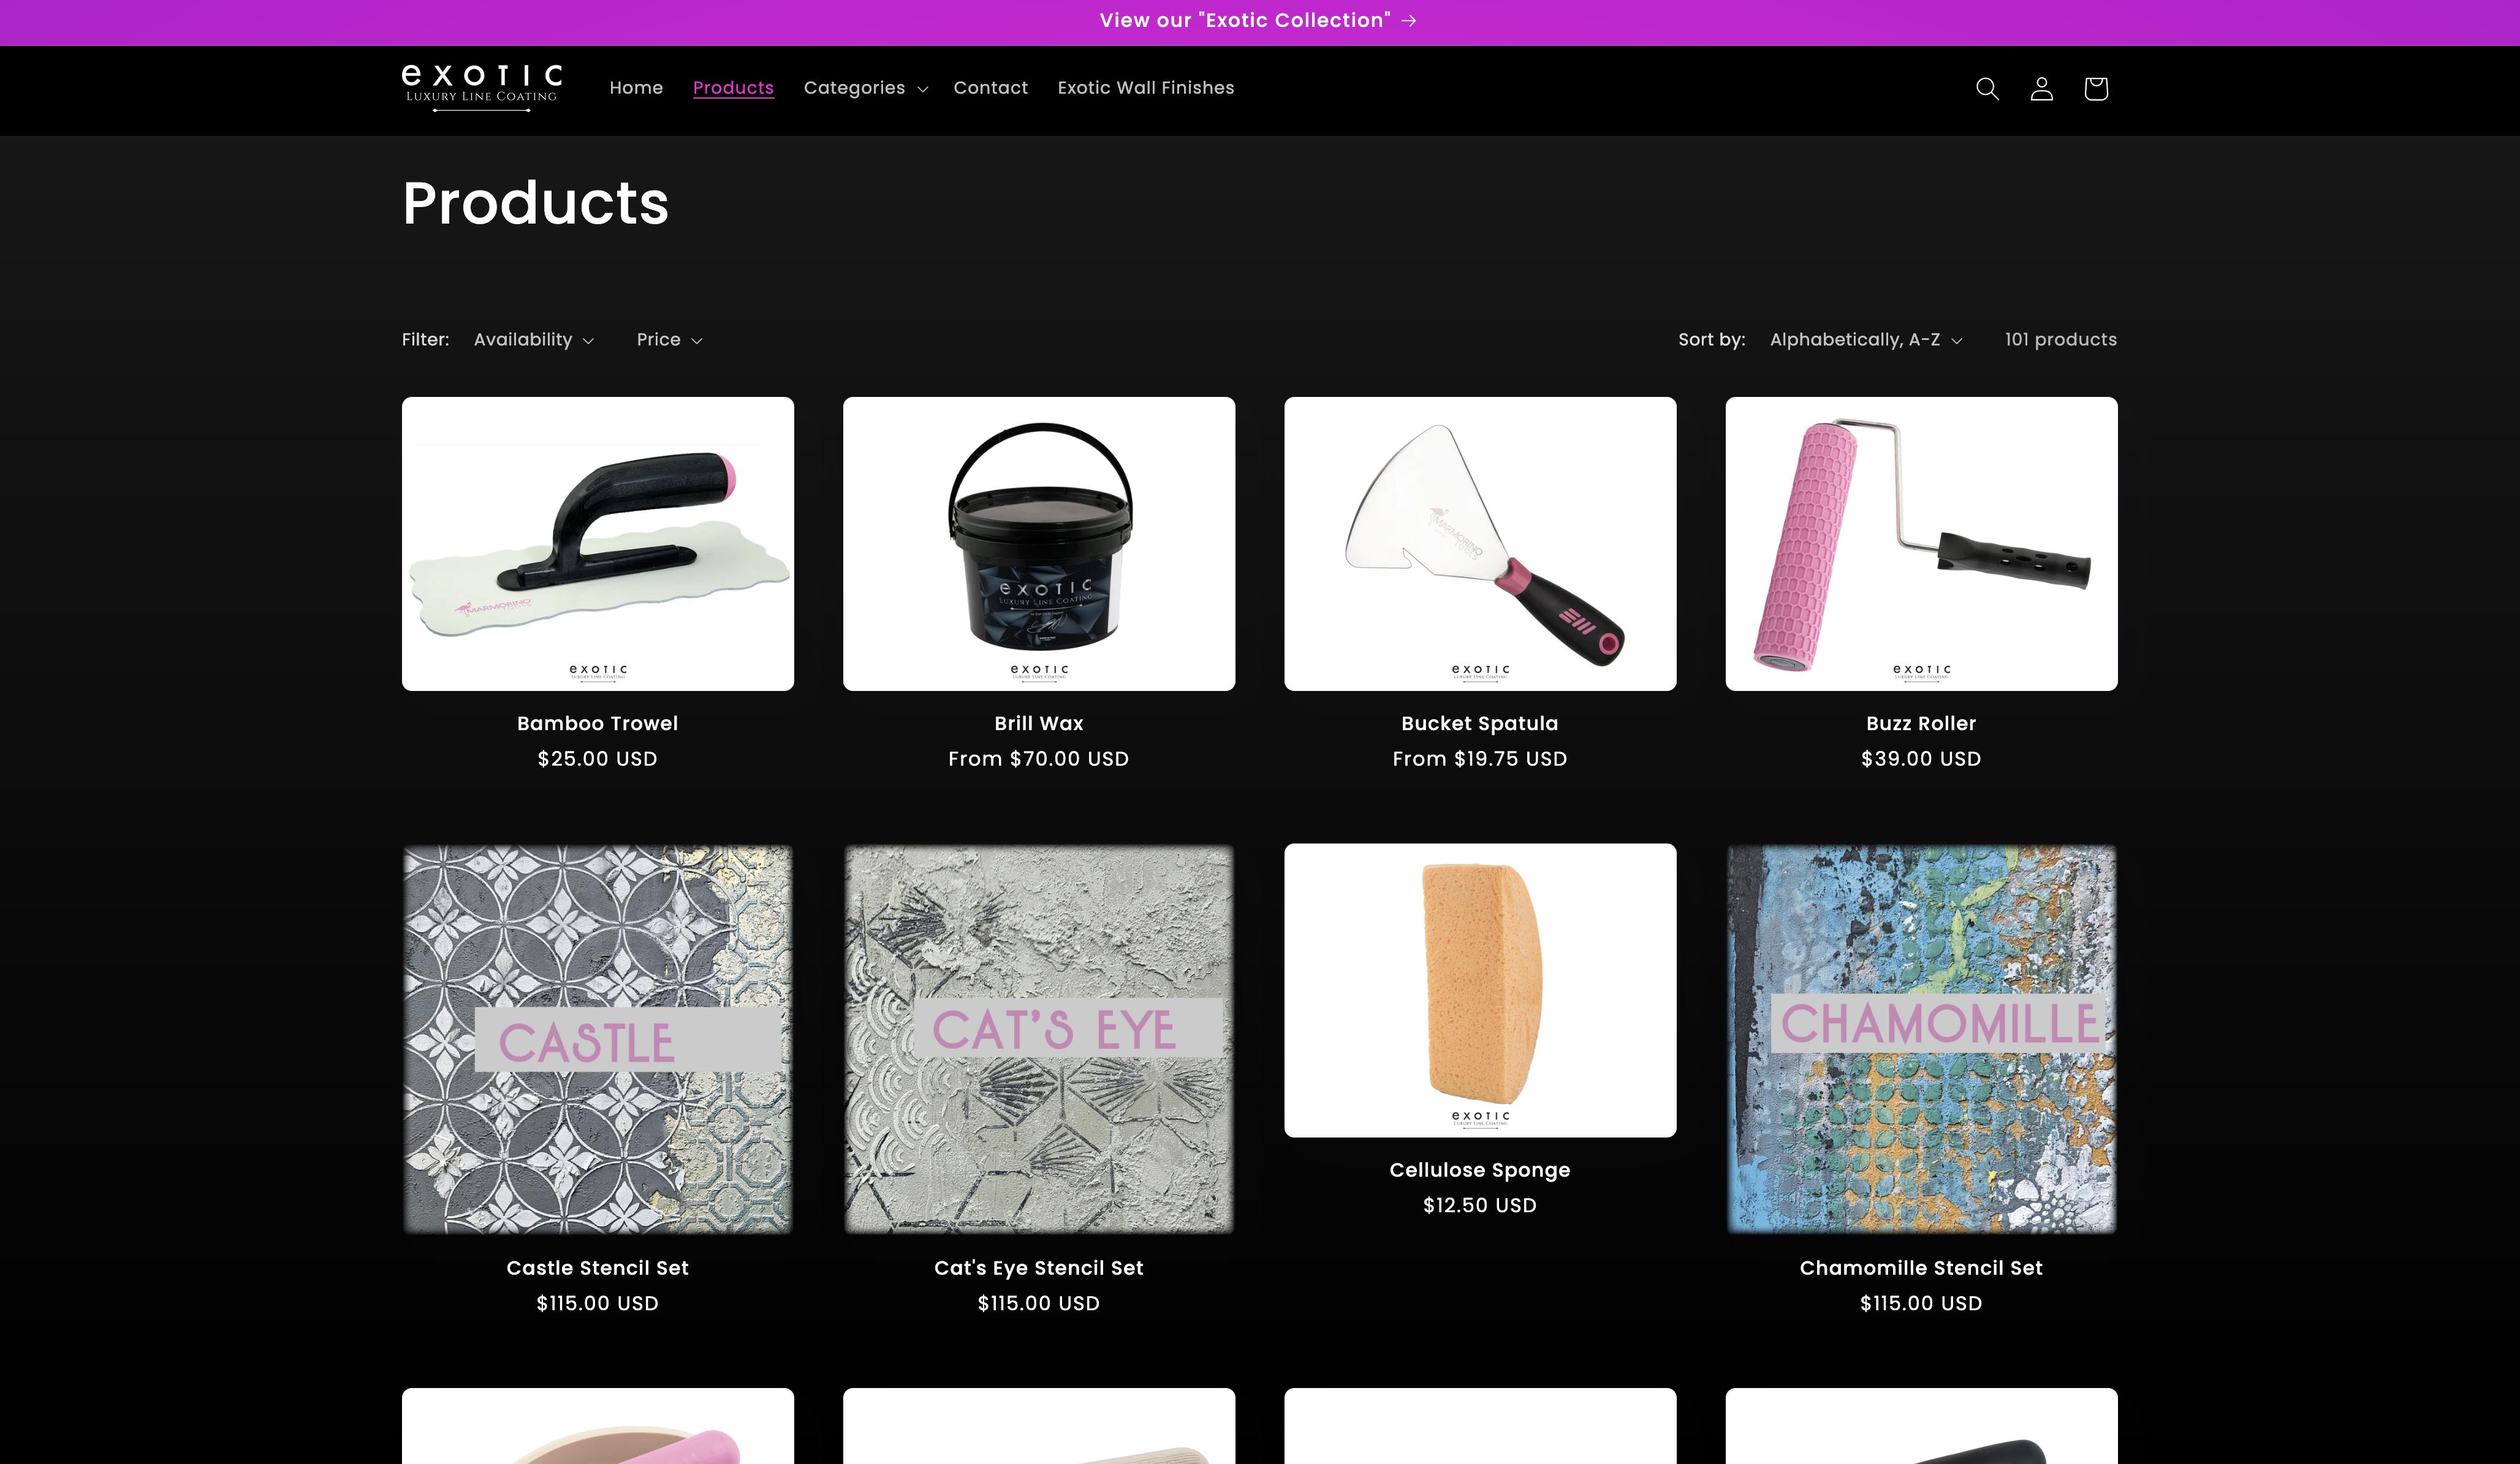Open the shopping cart icon

(x=2095, y=89)
